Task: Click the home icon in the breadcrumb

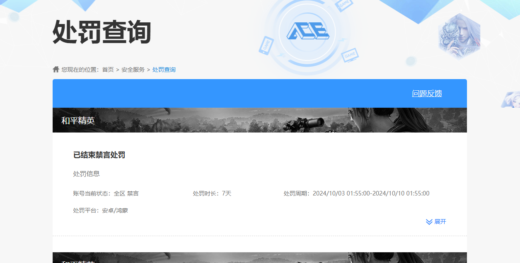Action: pyautogui.click(x=56, y=69)
